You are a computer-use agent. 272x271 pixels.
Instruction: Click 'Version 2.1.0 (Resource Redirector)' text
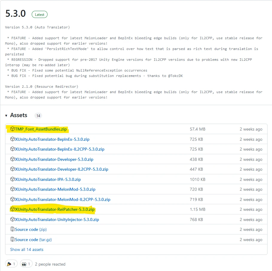click(x=42, y=87)
